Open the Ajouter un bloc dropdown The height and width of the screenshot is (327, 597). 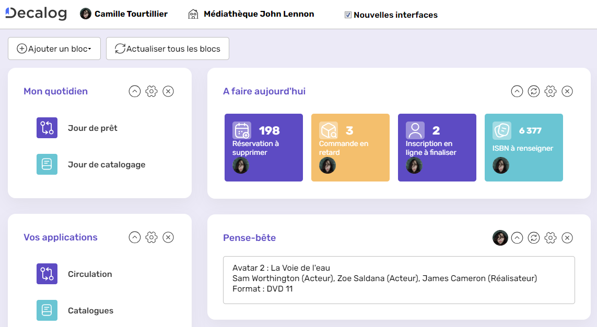(x=54, y=48)
